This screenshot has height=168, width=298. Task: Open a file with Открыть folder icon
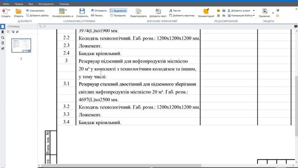pyautogui.click(x=19, y=11)
